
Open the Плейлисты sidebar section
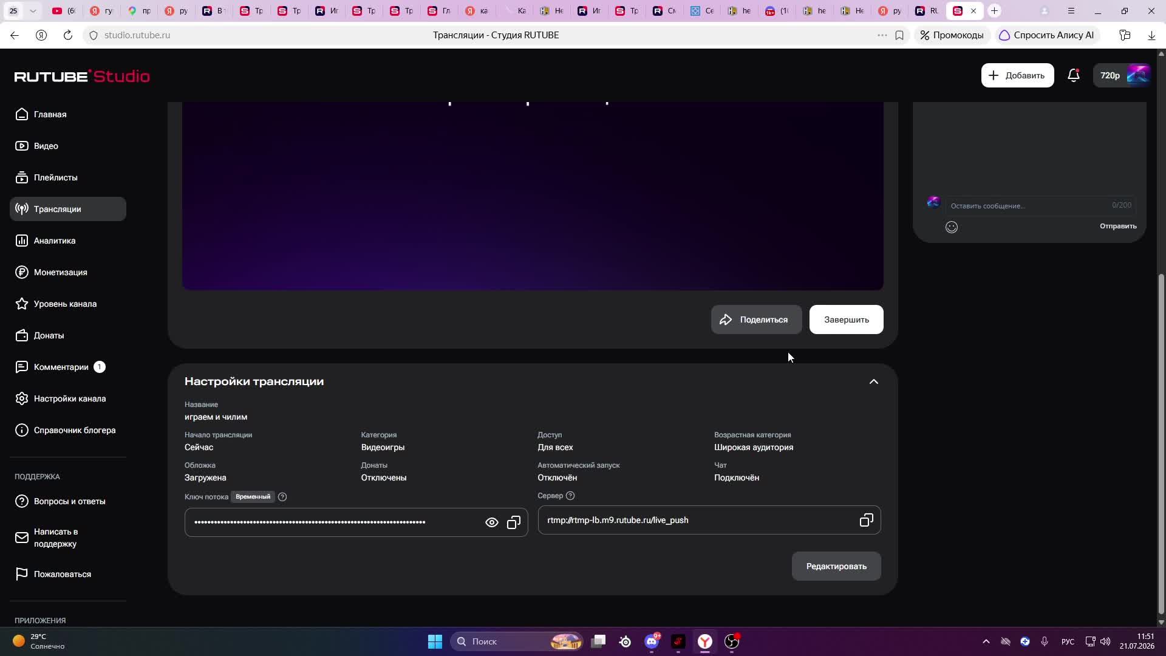click(x=68, y=177)
